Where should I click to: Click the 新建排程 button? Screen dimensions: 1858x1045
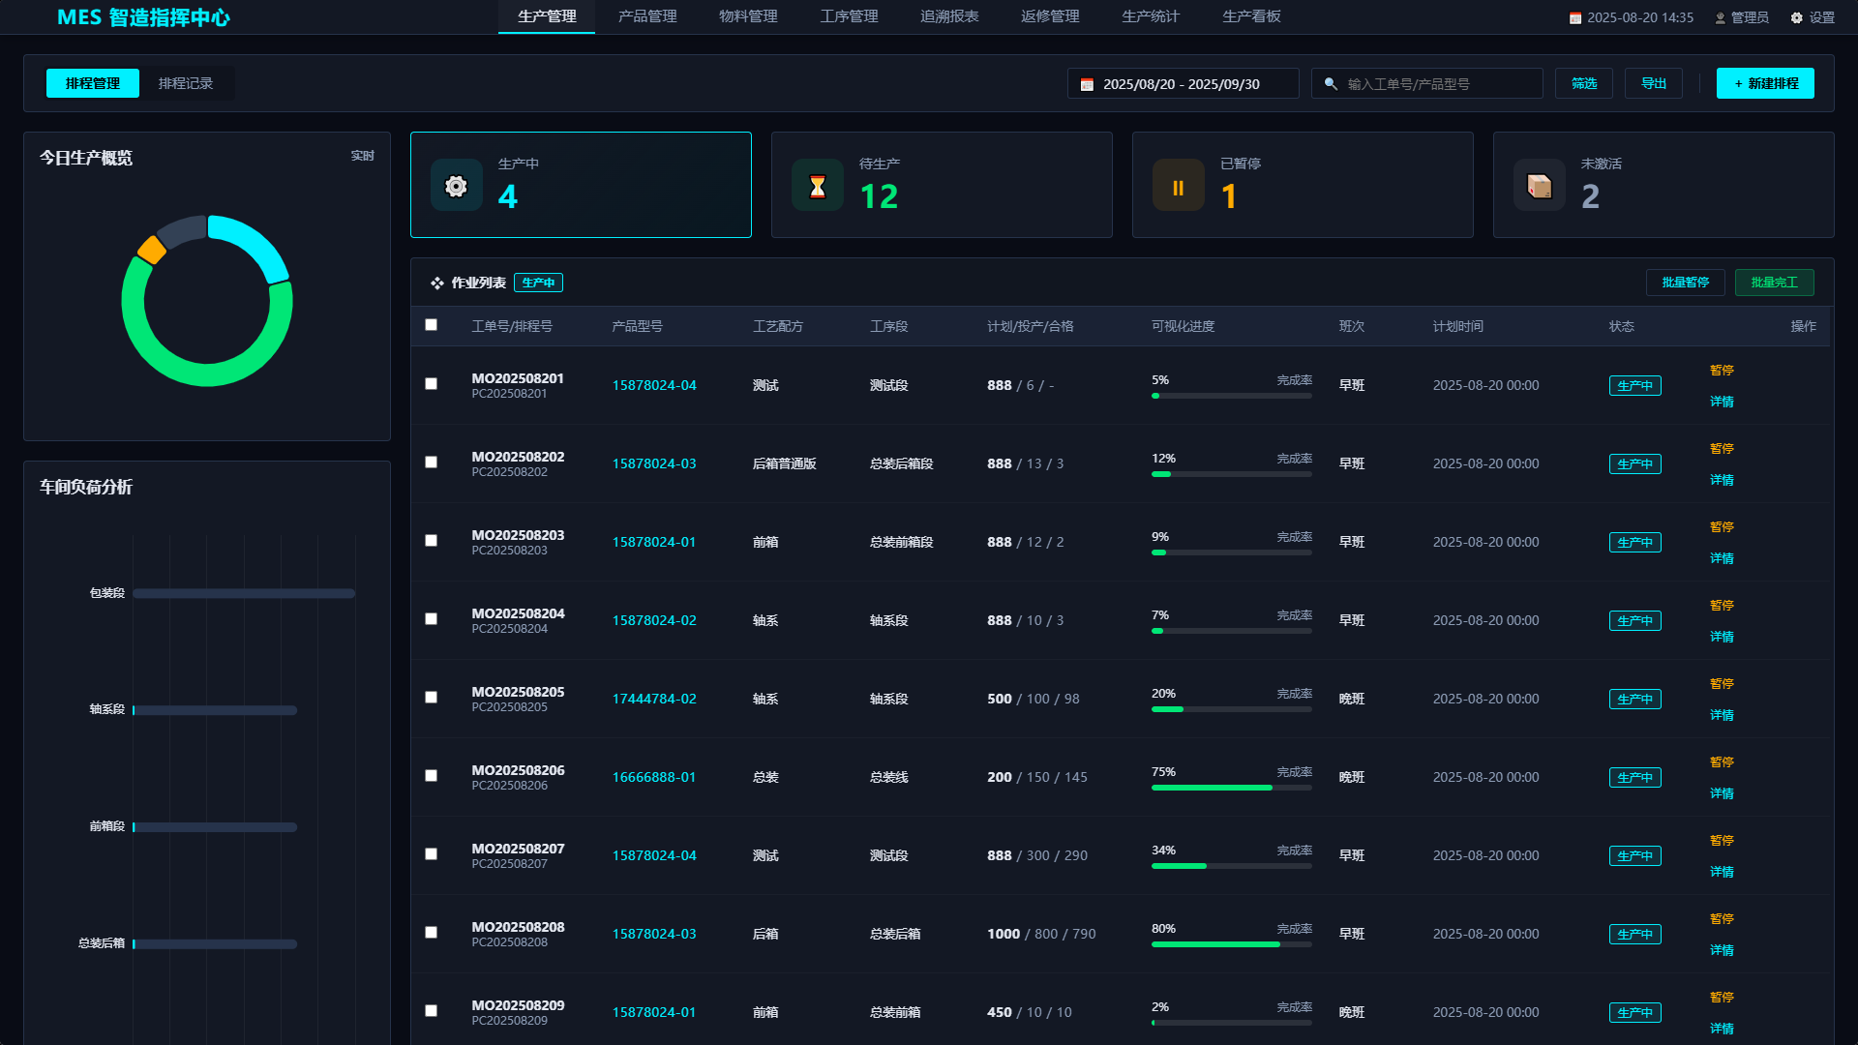(1765, 83)
